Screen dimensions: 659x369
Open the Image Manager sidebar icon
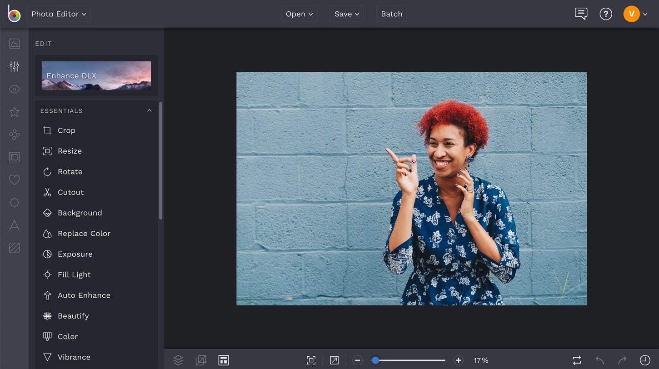point(14,44)
